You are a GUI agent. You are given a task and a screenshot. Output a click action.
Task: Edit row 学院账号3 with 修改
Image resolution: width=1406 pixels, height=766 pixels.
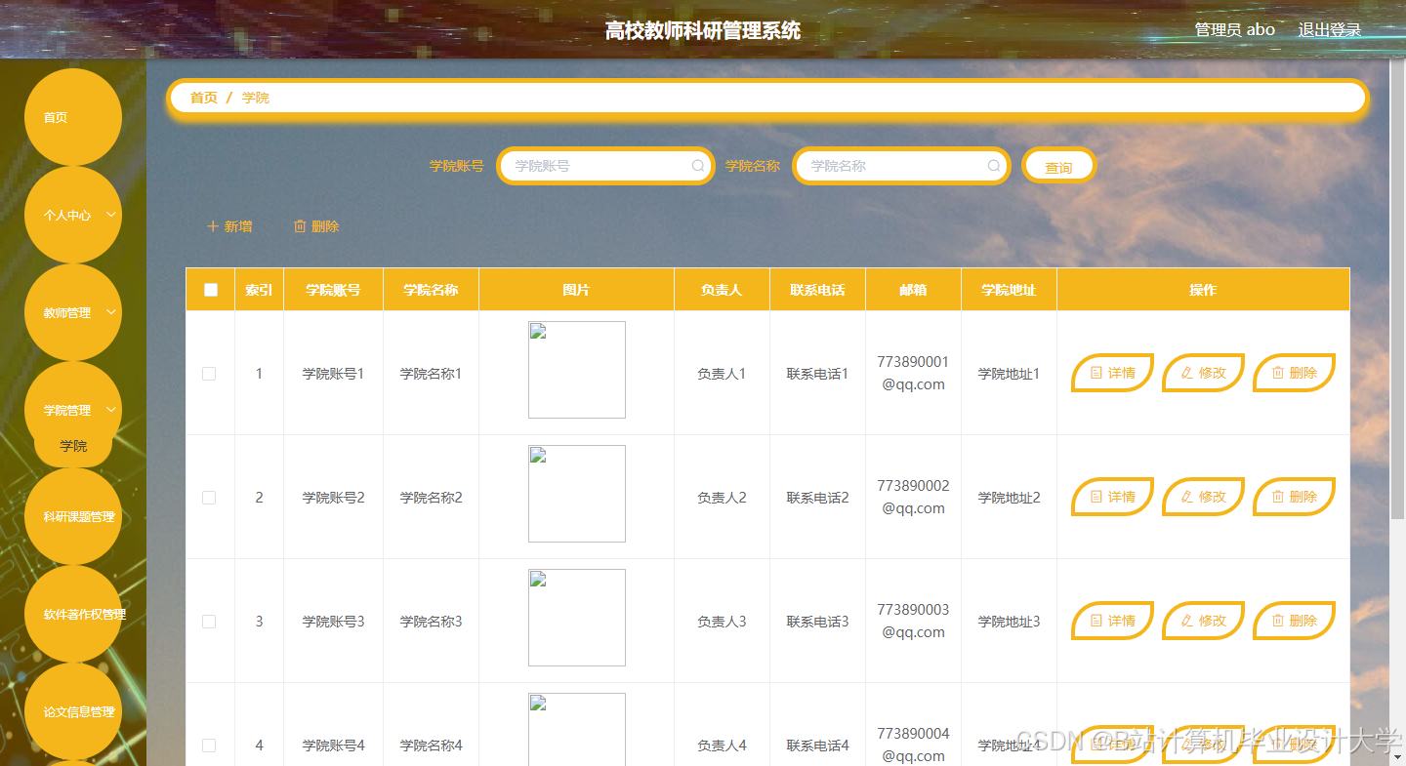pyautogui.click(x=1203, y=621)
